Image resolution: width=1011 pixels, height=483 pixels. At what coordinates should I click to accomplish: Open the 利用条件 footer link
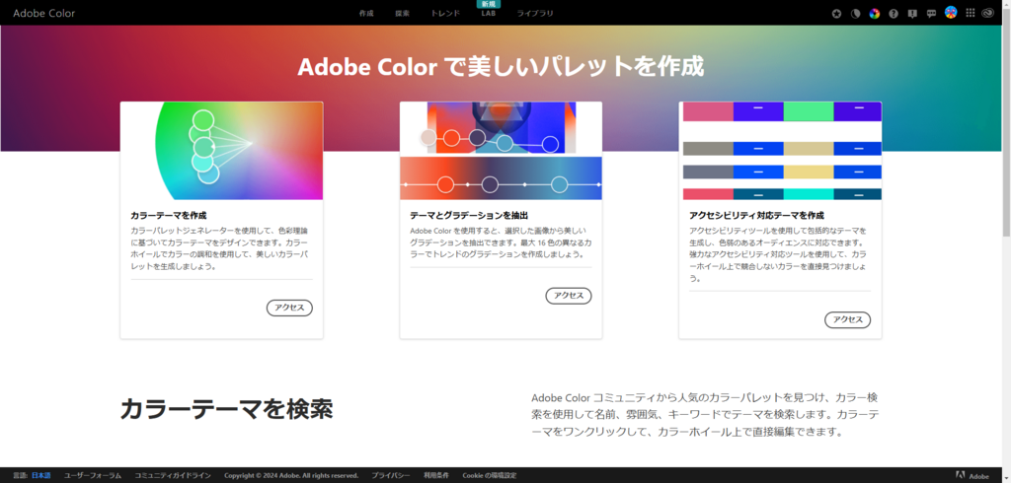[435, 476]
